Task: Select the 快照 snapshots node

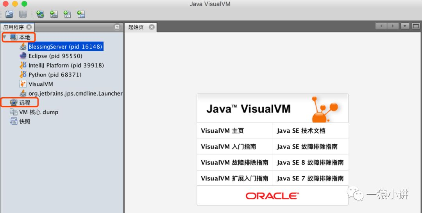Action: coord(25,121)
